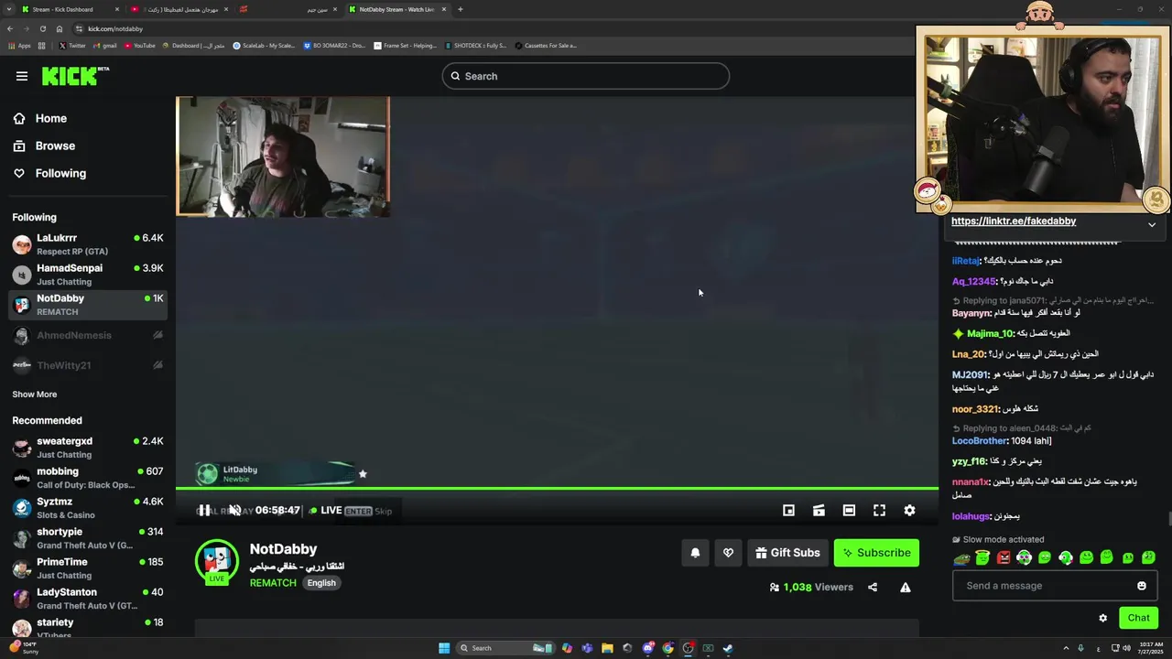The width and height of the screenshot is (1172, 659).
Task: Toggle the notification bell for NotDabby
Action: tap(695, 553)
